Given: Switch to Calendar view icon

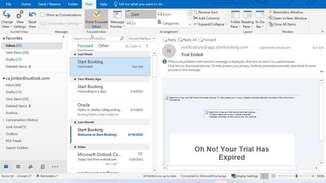Looking at the screenshot, I should click(x=18, y=167).
